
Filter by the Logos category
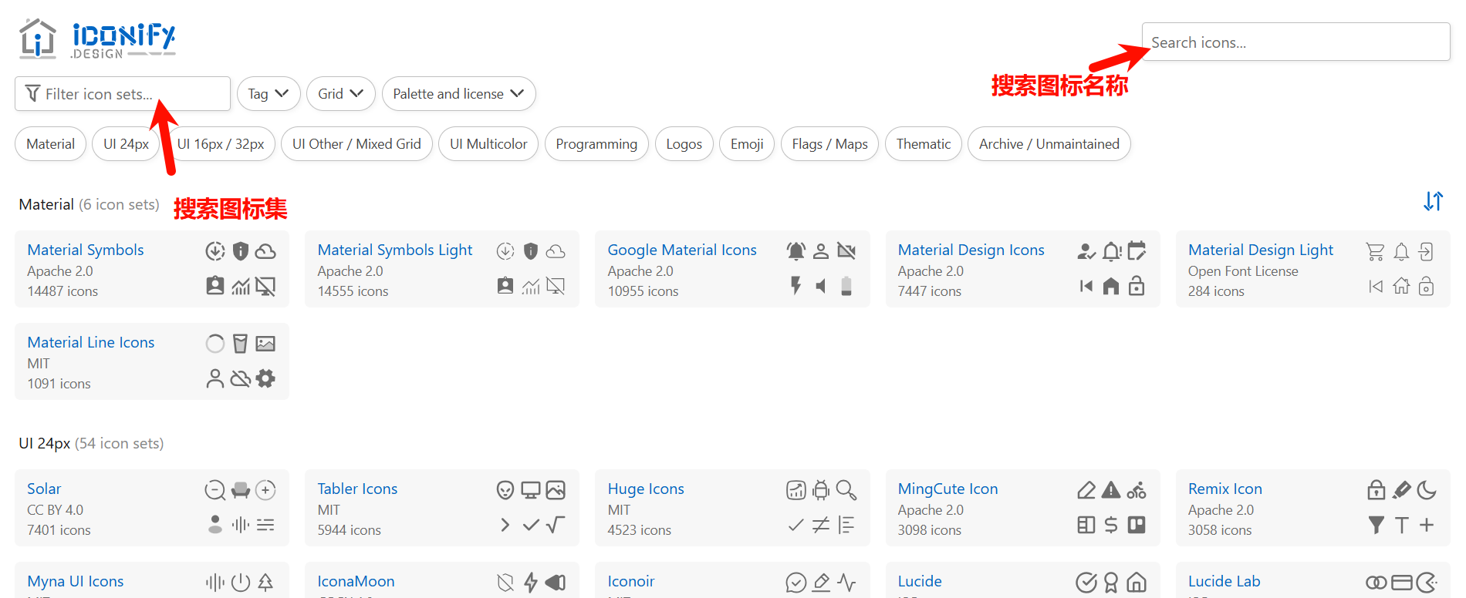click(684, 144)
